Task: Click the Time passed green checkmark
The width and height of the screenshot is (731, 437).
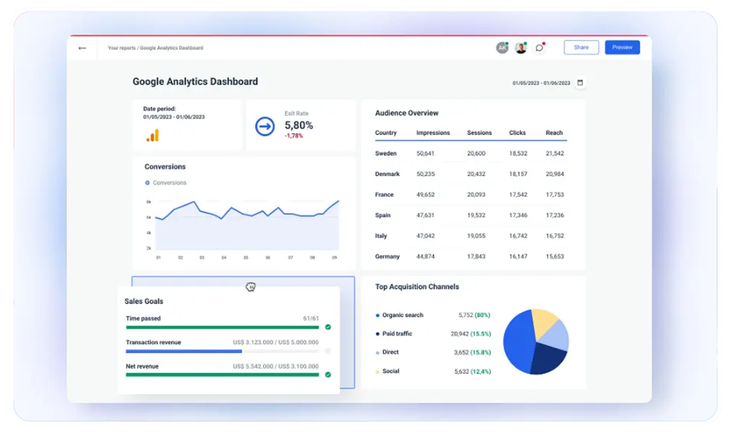Action: (328, 327)
